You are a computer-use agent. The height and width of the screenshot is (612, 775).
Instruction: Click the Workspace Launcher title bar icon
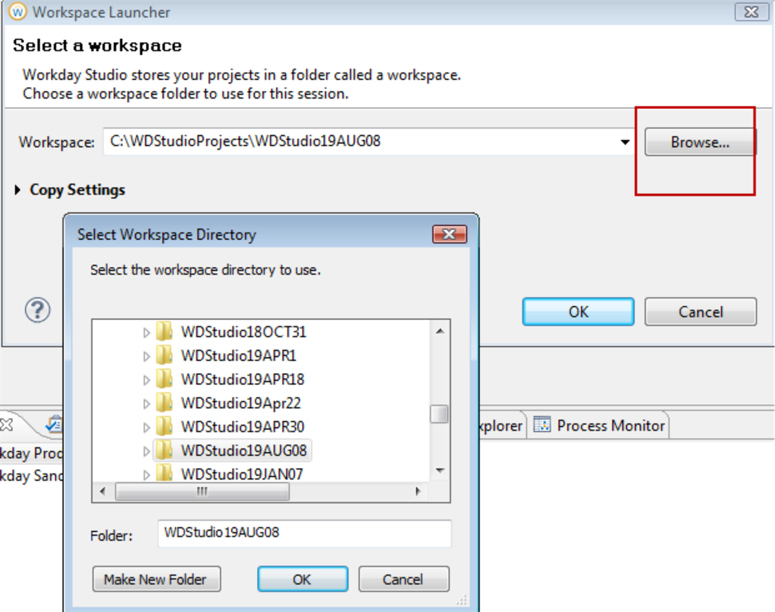17,12
